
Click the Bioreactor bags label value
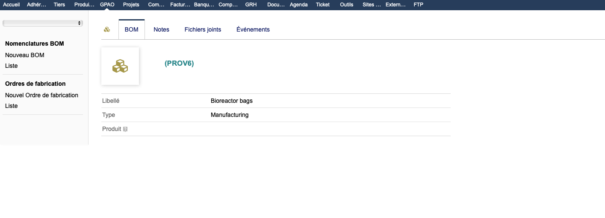[232, 101]
